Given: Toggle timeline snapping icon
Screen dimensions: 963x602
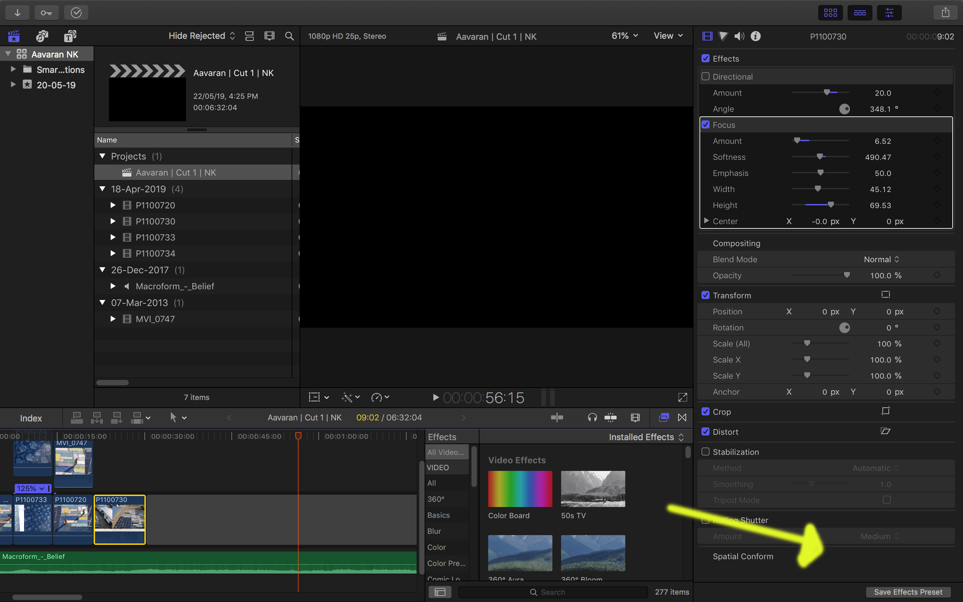Looking at the screenshot, I should point(610,418).
